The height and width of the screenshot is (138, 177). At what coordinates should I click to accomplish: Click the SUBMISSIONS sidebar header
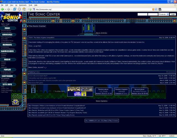click(7, 51)
